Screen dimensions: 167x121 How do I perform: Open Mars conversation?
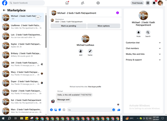[22, 111]
